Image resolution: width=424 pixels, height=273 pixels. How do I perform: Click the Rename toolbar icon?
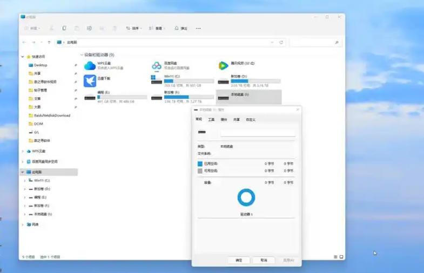click(89, 28)
